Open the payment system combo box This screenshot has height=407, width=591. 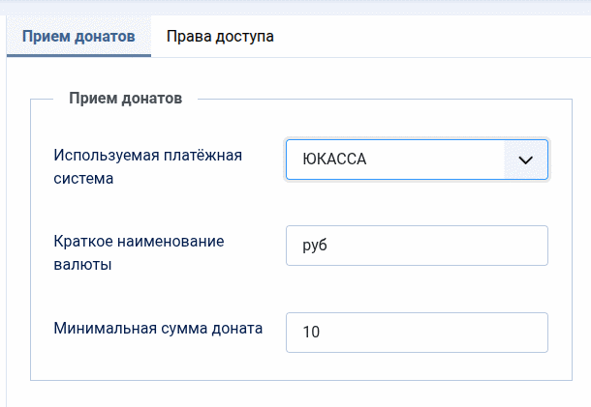coord(417,160)
